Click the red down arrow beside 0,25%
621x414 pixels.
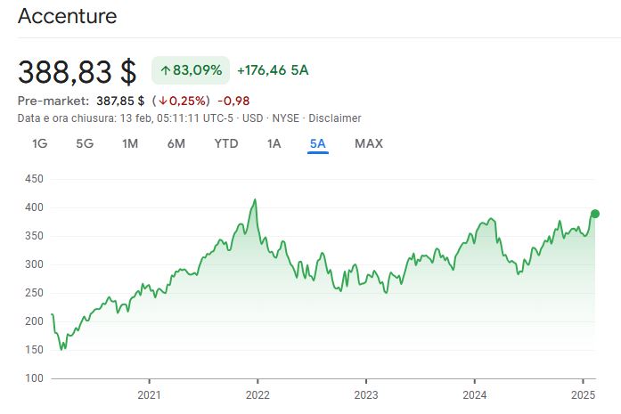point(163,101)
